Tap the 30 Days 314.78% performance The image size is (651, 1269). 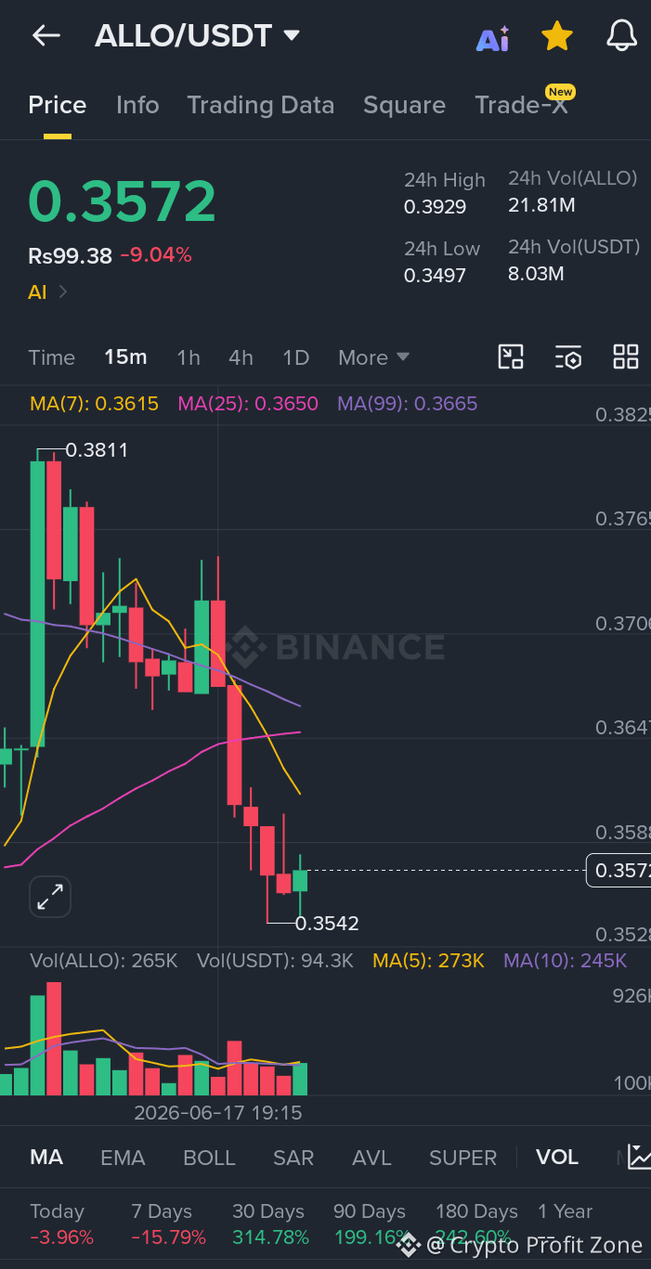(x=270, y=1224)
